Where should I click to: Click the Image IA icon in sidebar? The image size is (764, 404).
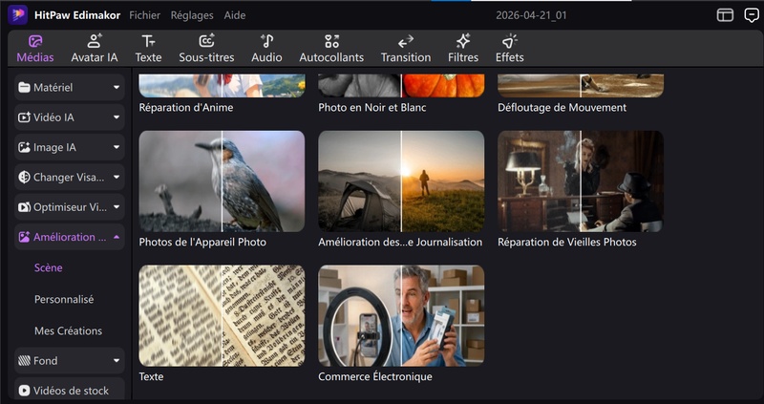pyautogui.click(x=24, y=147)
